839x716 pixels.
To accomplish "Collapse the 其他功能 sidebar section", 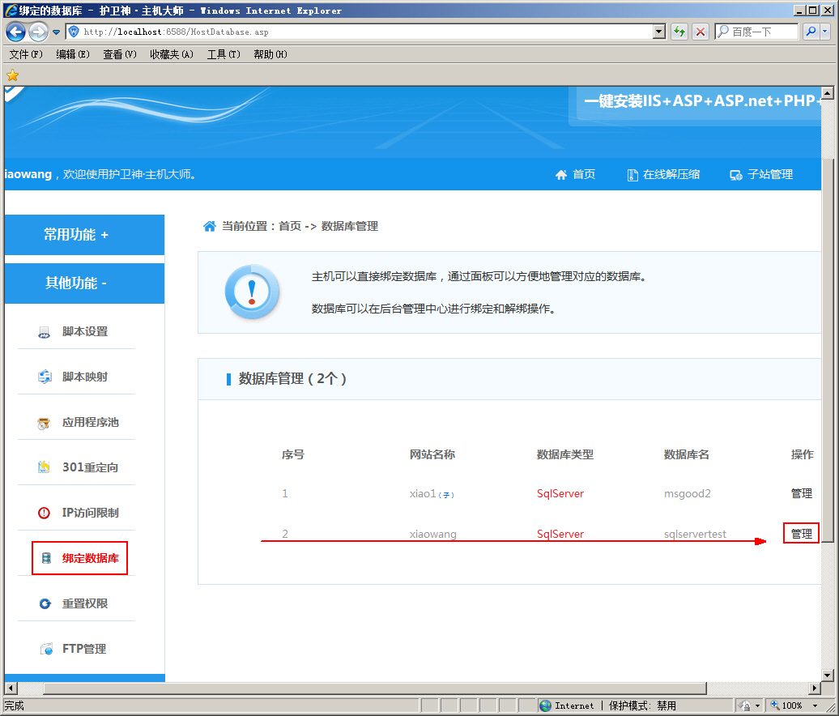I will coord(84,283).
